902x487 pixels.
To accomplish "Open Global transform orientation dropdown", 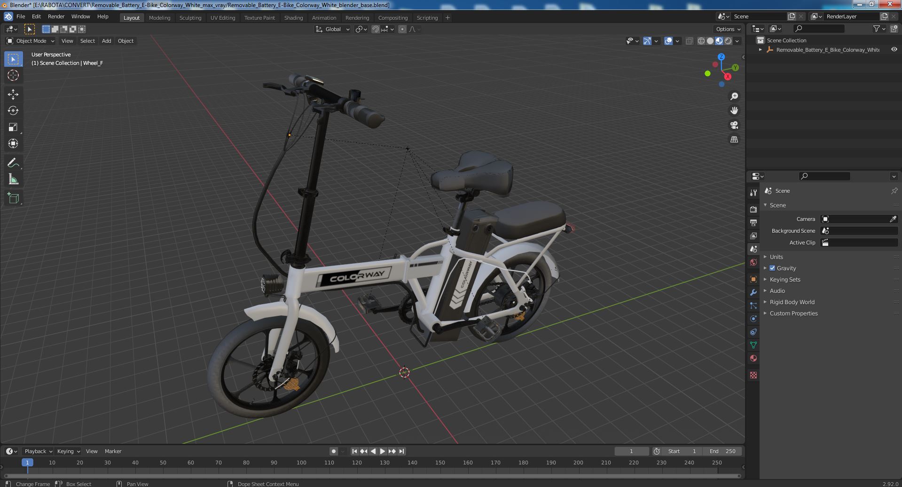I will point(333,29).
